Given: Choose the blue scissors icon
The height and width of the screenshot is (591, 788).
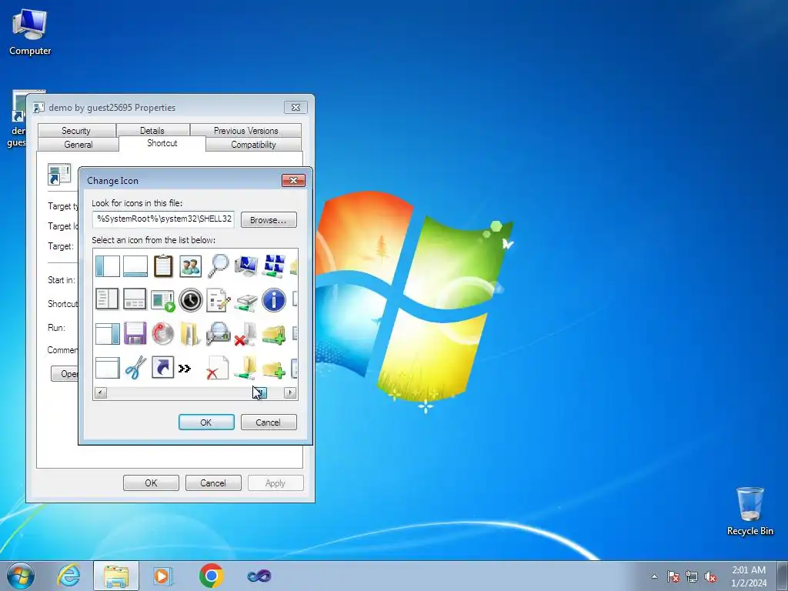Looking at the screenshot, I should pos(135,368).
